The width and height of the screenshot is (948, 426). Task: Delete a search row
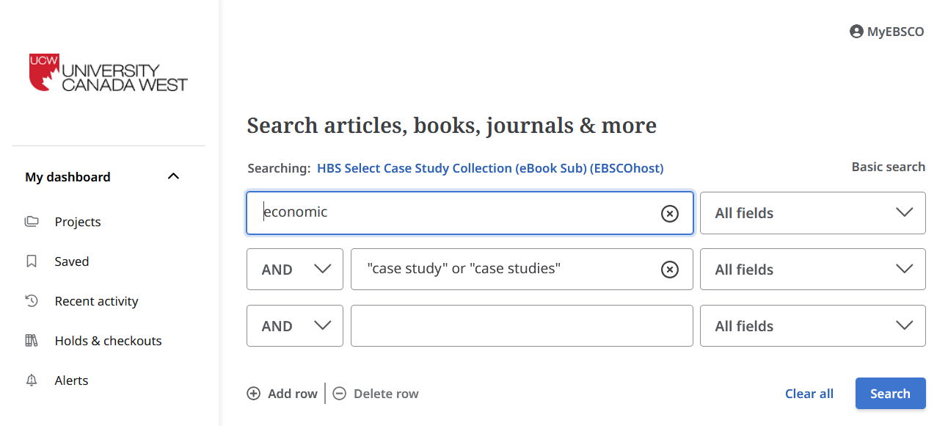pyautogui.click(x=376, y=393)
